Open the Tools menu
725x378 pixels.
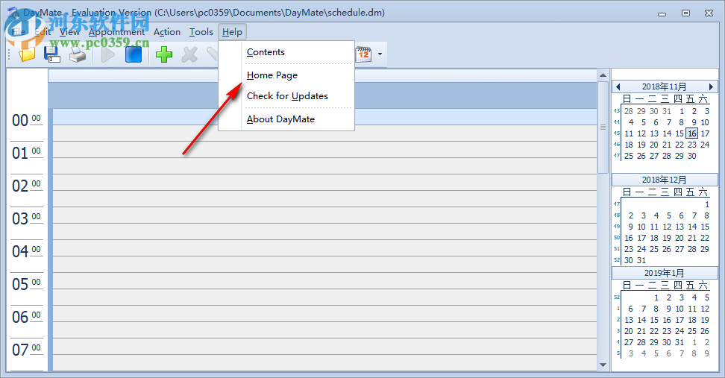(x=201, y=32)
